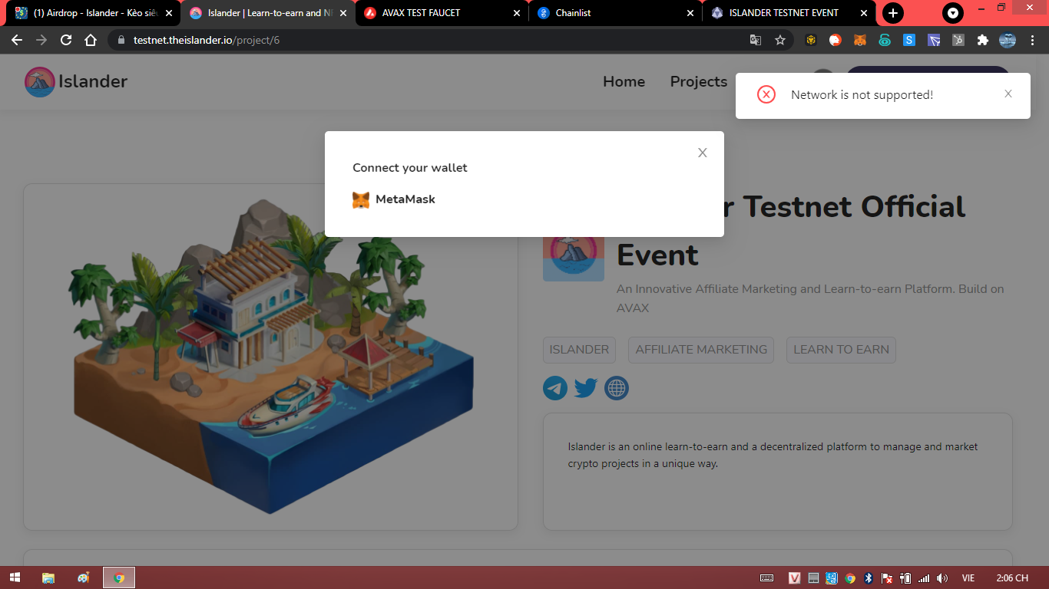Click the project logo avatar beside the title

coord(574,251)
